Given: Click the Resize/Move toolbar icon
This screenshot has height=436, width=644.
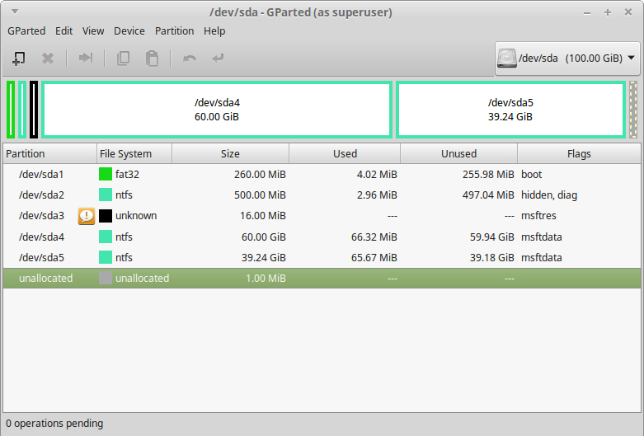Looking at the screenshot, I should tap(86, 58).
